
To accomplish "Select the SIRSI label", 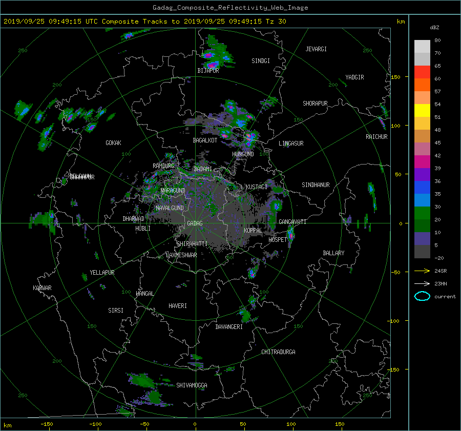I will tap(116, 311).
